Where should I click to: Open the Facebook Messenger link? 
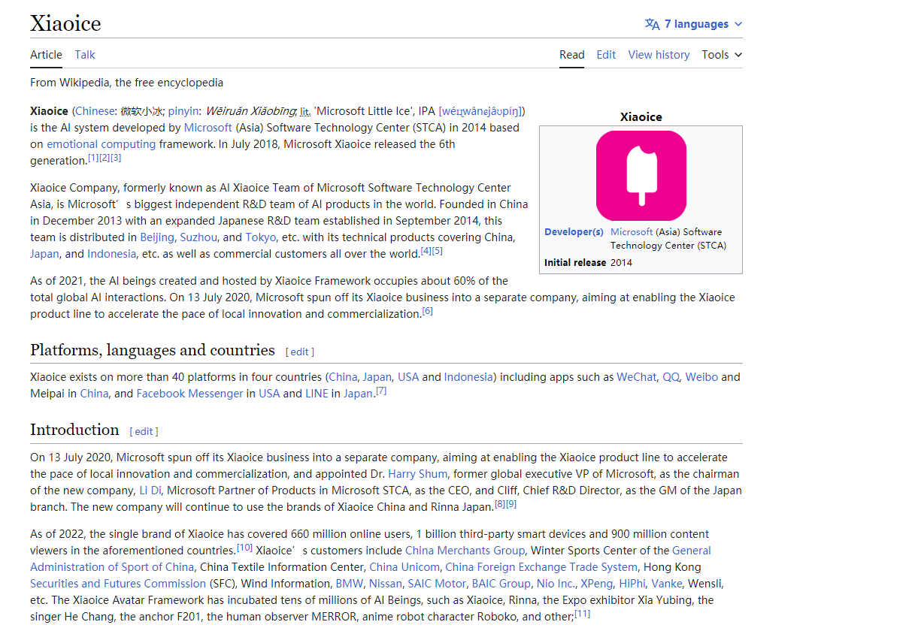(x=189, y=394)
